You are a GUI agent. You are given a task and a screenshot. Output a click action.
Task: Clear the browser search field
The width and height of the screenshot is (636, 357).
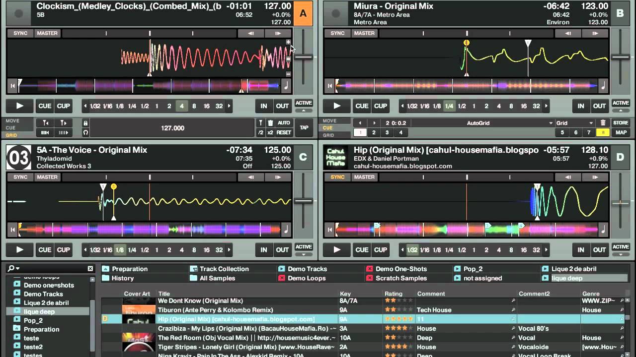pos(90,269)
